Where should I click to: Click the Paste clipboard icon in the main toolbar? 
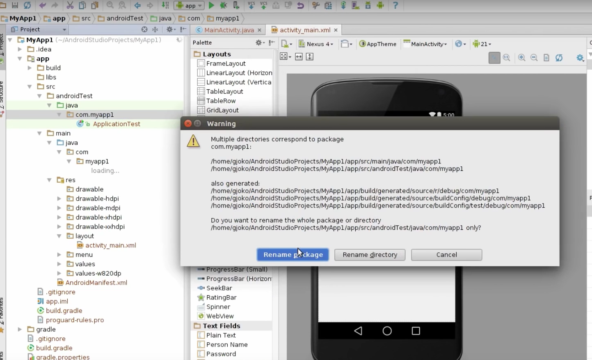pos(95,5)
